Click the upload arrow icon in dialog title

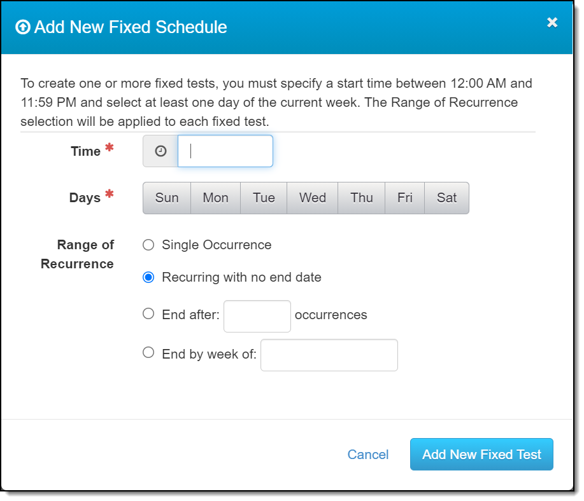(x=23, y=27)
